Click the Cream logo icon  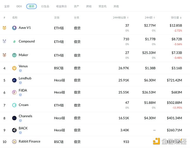14,105
